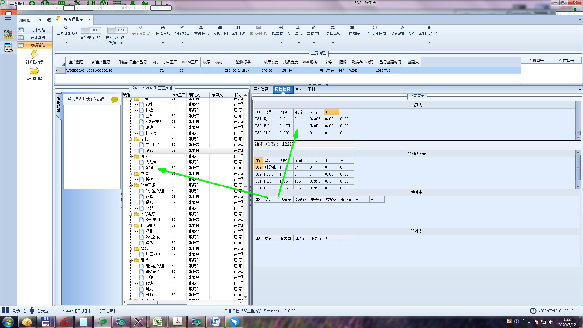Image resolution: width=583 pixels, height=328 pixels.
Task: Switch to the 工时 tab
Action: point(311,89)
